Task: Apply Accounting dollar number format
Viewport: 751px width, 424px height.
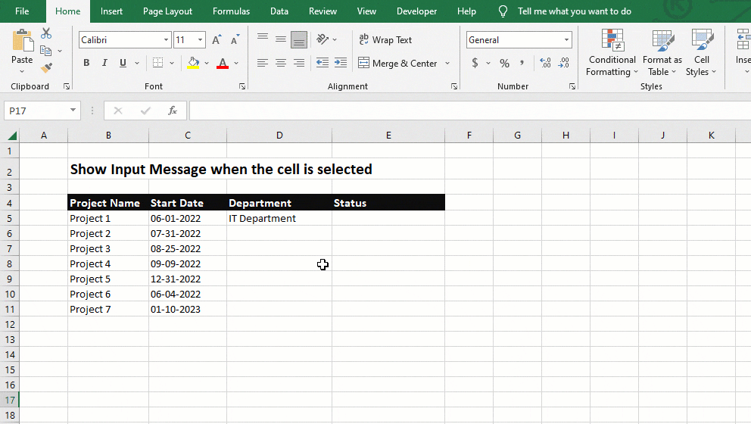Action: (x=475, y=63)
